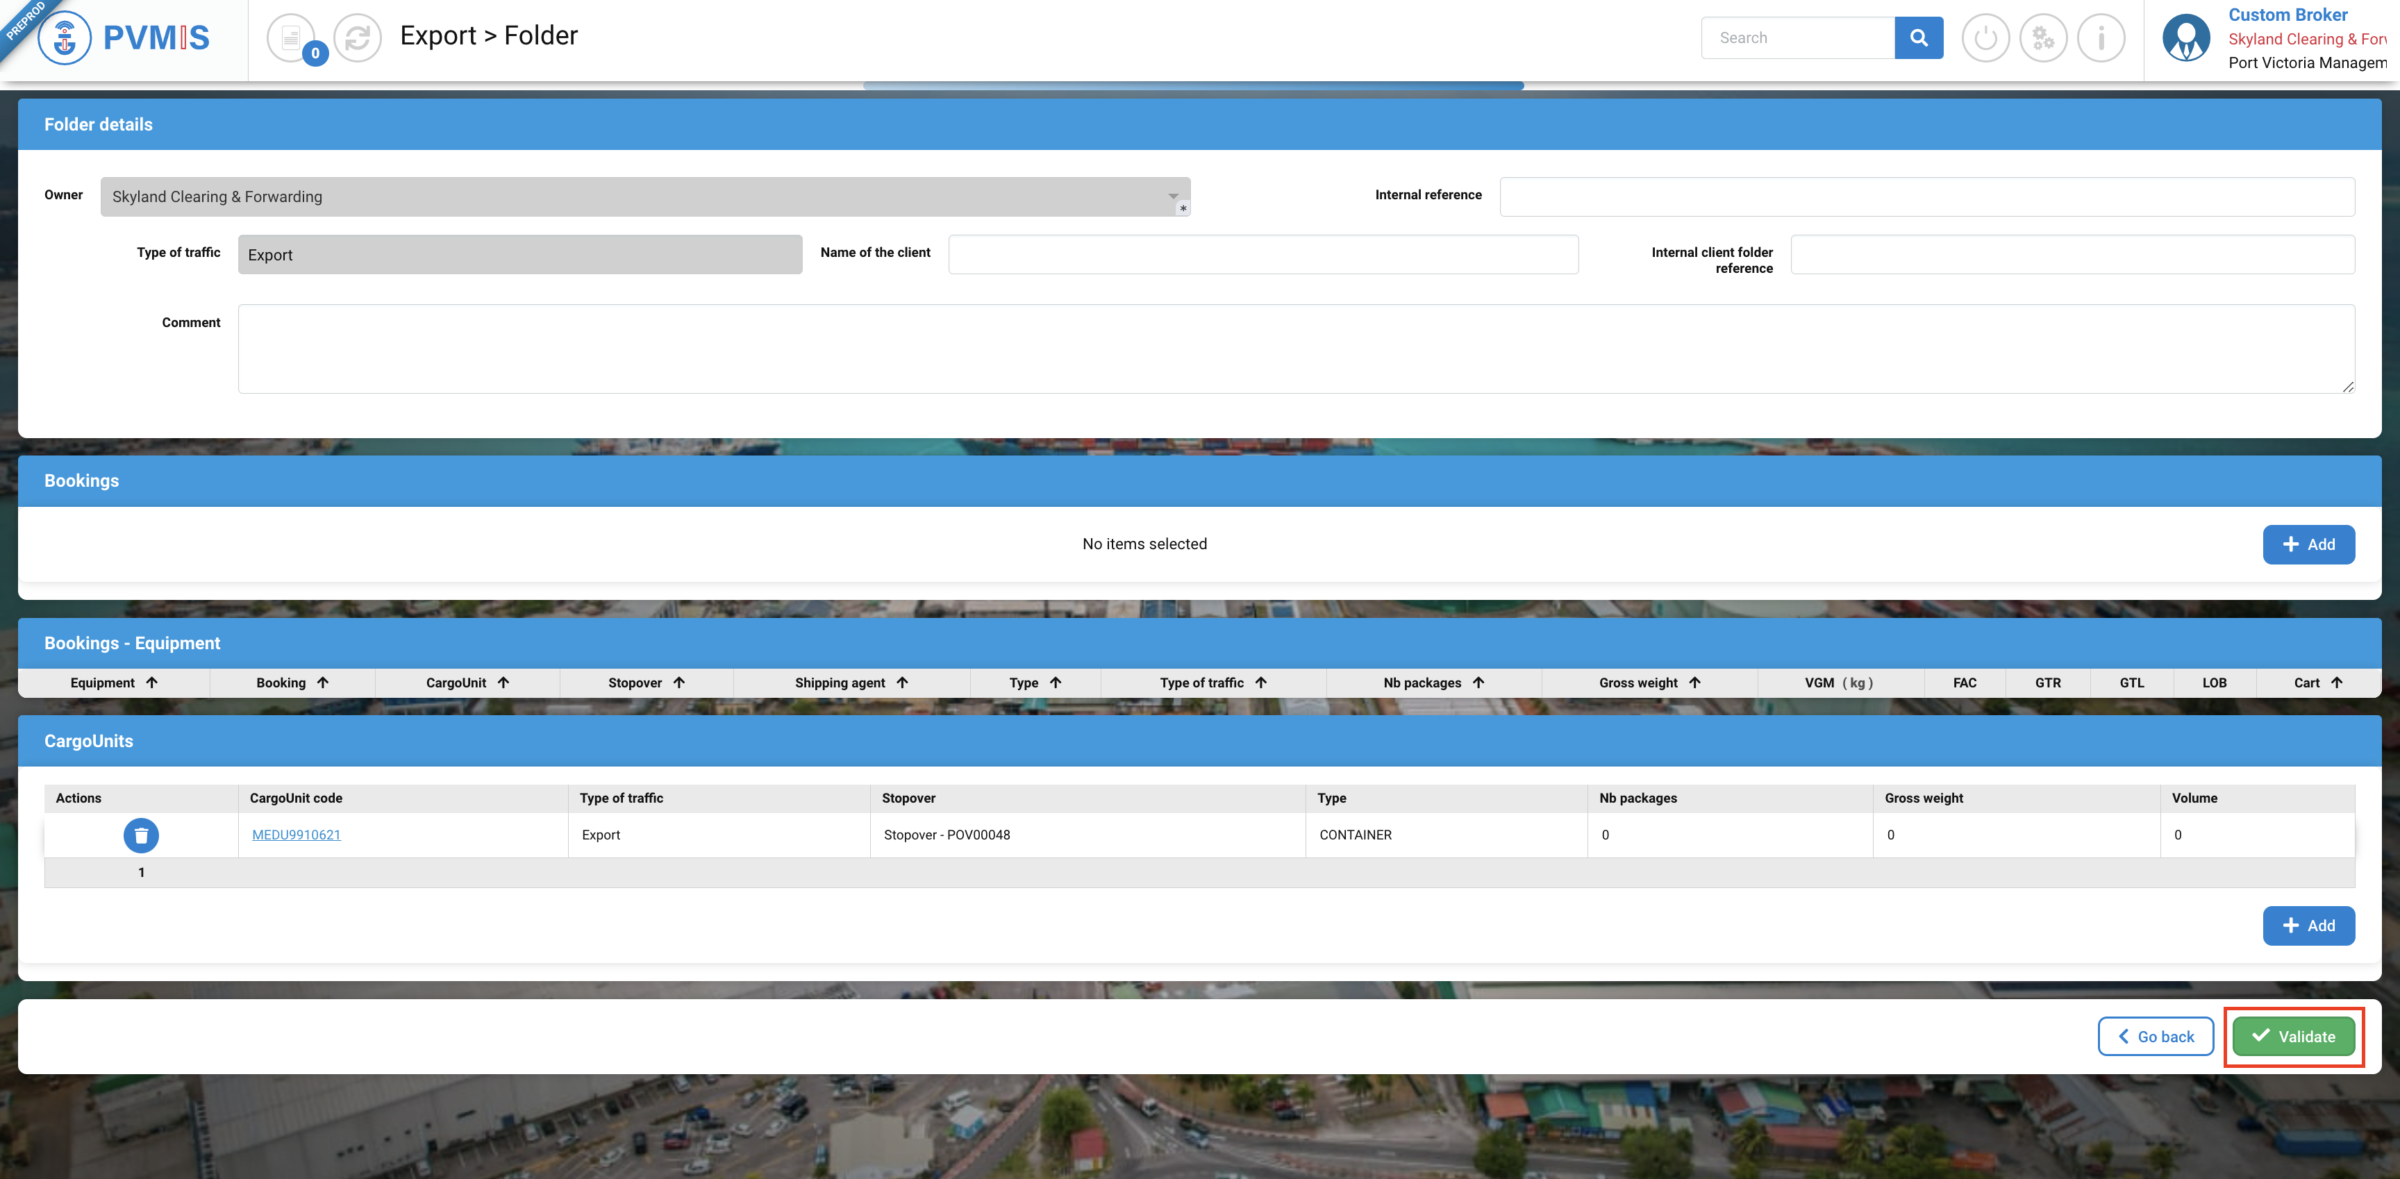Open the documents basket icon
This screenshot has height=1179, width=2400.
pyautogui.click(x=292, y=38)
